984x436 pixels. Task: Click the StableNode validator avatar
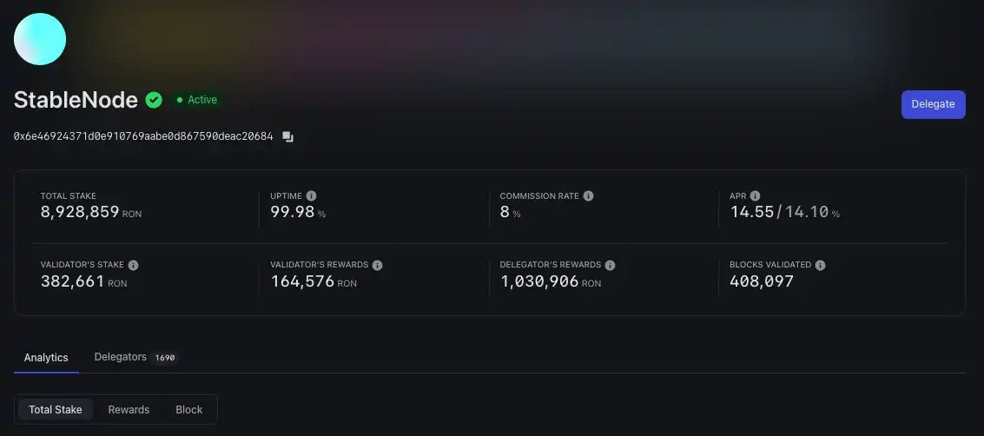40,39
